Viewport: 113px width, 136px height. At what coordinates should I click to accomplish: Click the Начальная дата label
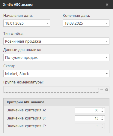click(x=18, y=16)
